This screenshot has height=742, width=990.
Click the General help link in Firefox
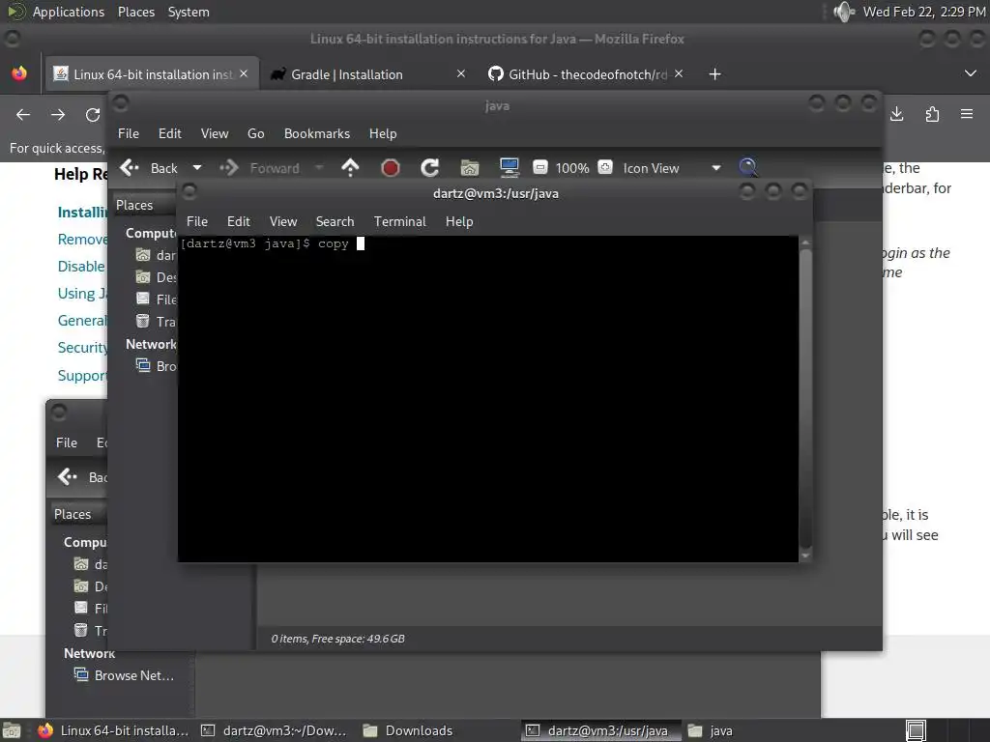click(x=82, y=321)
